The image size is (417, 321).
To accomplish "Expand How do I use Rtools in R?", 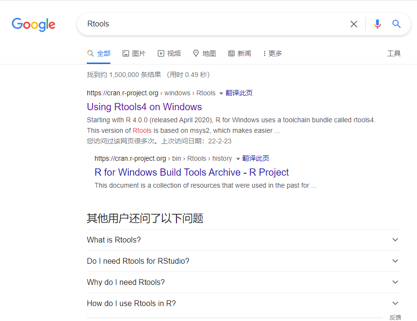I will [243, 303].
